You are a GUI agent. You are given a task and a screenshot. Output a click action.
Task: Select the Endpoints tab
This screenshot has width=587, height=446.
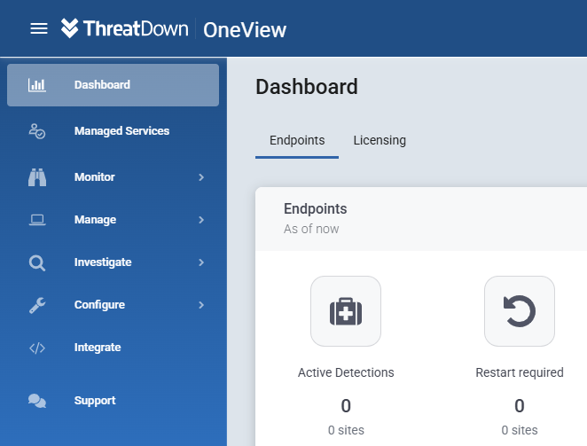pyautogui.click(x=297, y=140)
